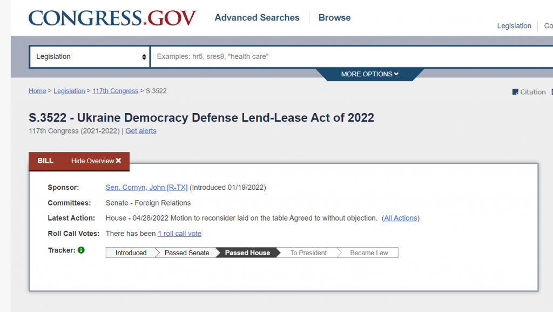Image resolution: width=553 pixels, height=312 pixels.
Task: Open the 1 roll call vote link
Action: coord(179,234)
